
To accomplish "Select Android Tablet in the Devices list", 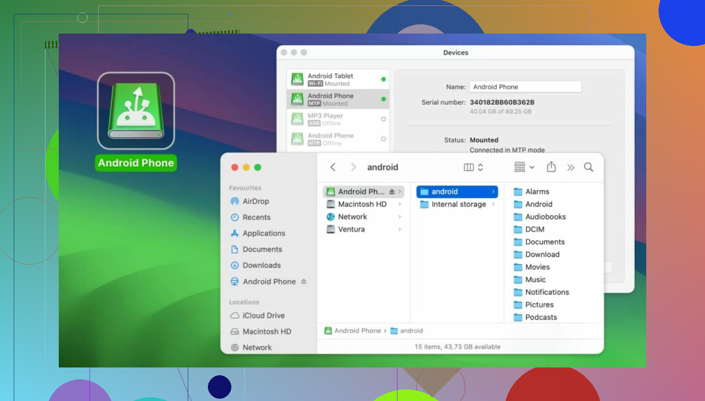I will tap(338, 79).
